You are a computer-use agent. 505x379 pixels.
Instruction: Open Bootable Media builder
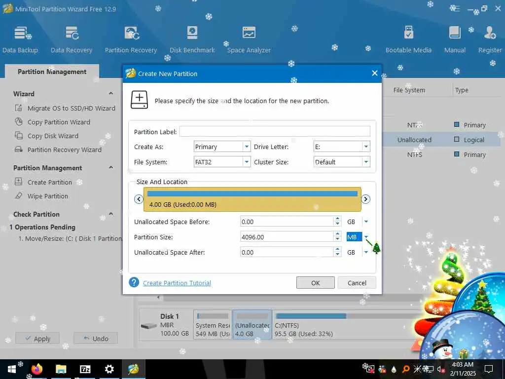[408, 39]
